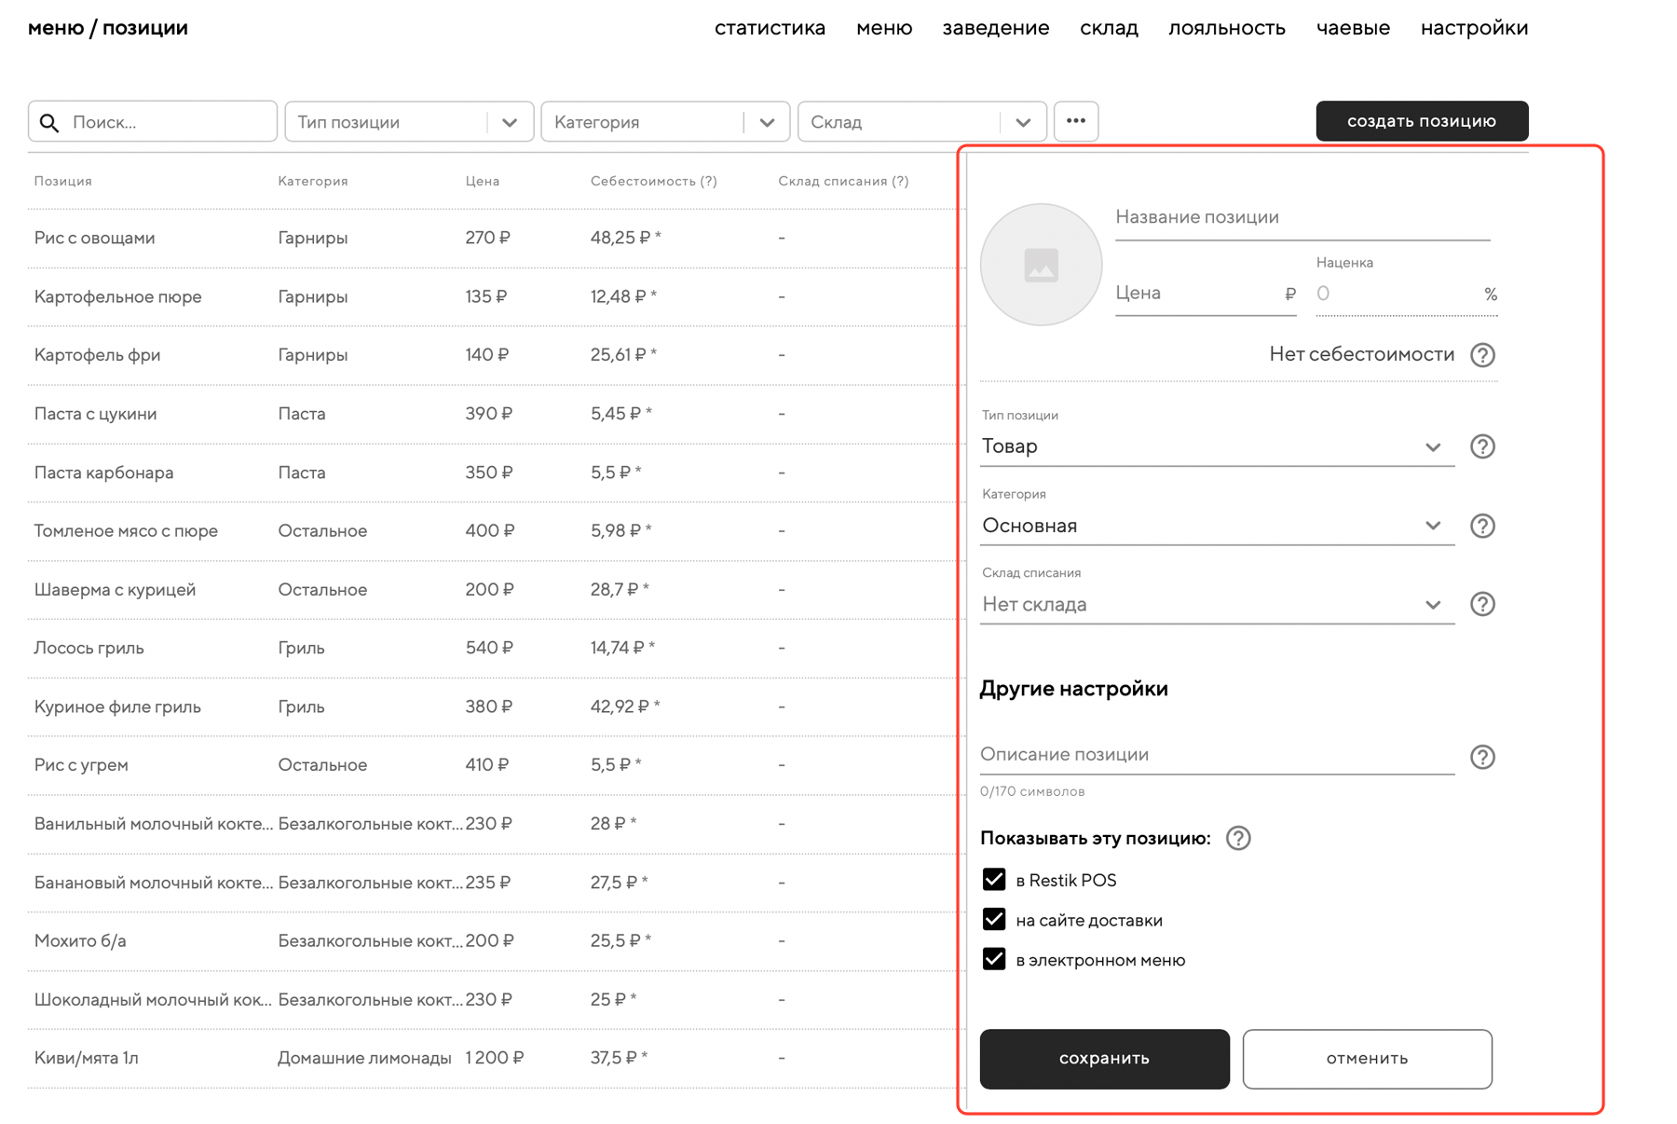Toggle на сайте доставки checkbox
The width and height of the screenshot is (1677, 1124).
pos(994,920)
